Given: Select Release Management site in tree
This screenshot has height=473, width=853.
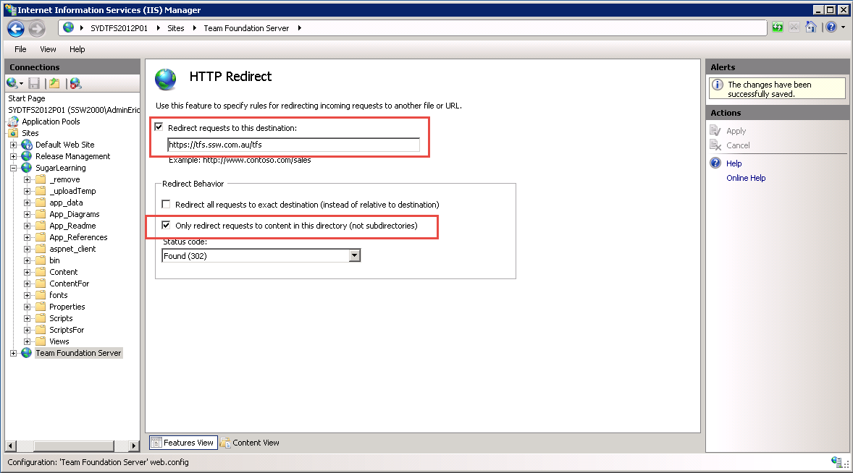Looking at the screenshot, I should pyautogui.click(x=72, y=156).
